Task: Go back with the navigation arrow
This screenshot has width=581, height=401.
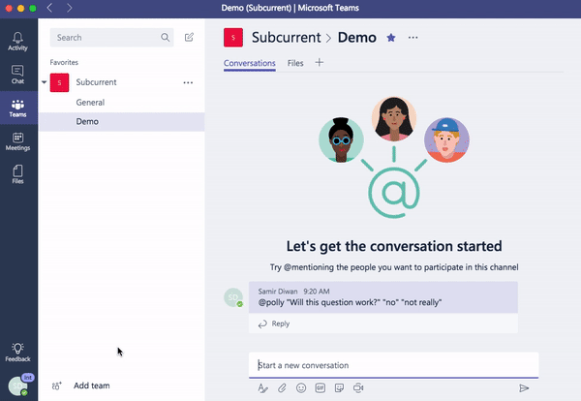Action: click(x=49, y=8)
